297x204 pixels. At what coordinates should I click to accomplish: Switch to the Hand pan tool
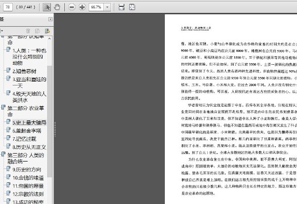(57, 7)
